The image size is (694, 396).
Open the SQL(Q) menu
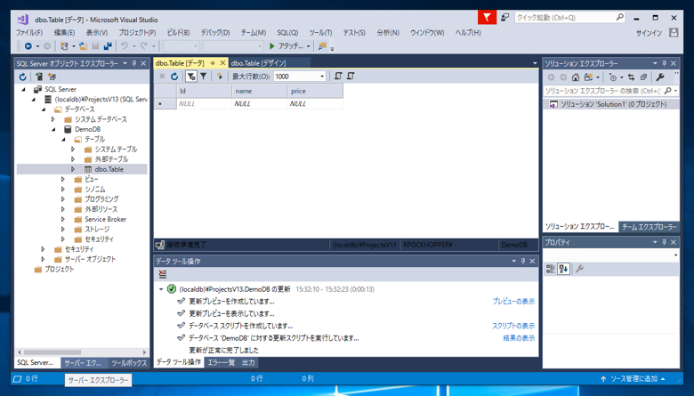(x=287, y=33)
